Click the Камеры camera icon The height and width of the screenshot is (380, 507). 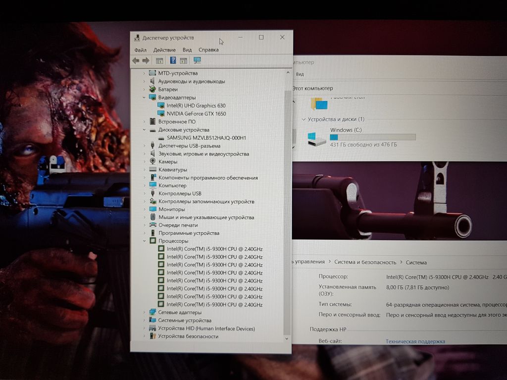tap(152, 161)
